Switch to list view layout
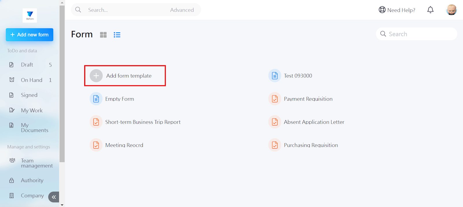Screen dimensions: 463x207 click(x=117, y=35)
